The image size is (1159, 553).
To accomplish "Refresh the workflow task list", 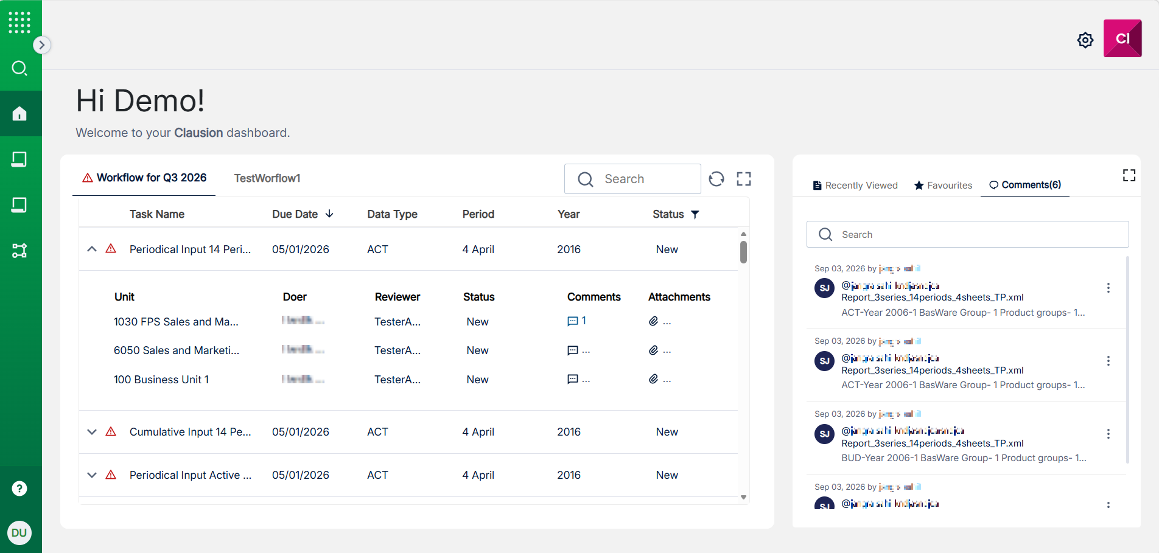I will 716,179.
